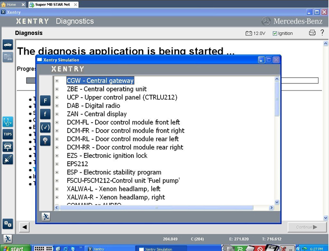Switch to Xentry Simulation taskbar button
The height and width of the screenshot is (251, 329).
[161, 249]
